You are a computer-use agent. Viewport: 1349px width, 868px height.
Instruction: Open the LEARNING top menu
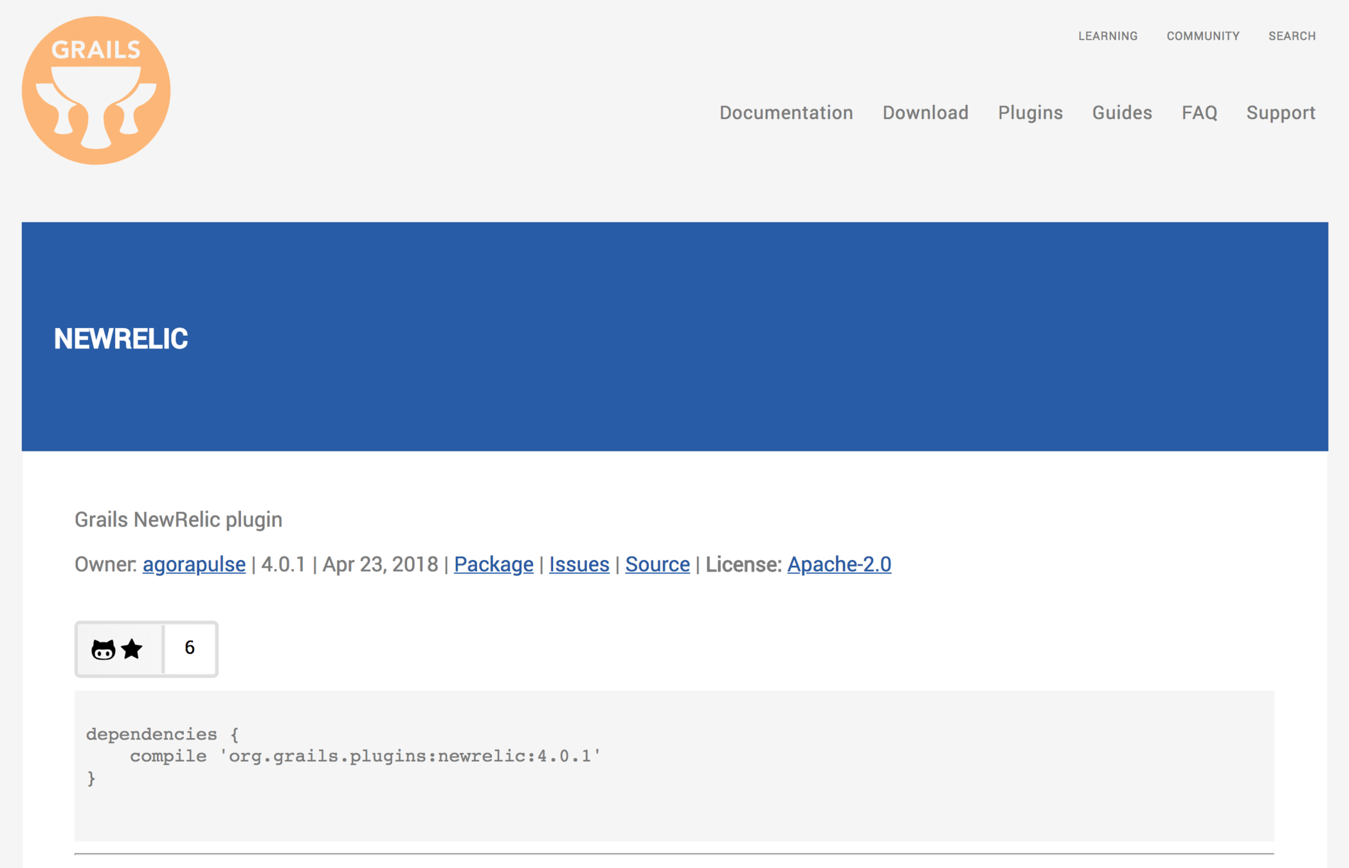click(x=1107, y=36)
